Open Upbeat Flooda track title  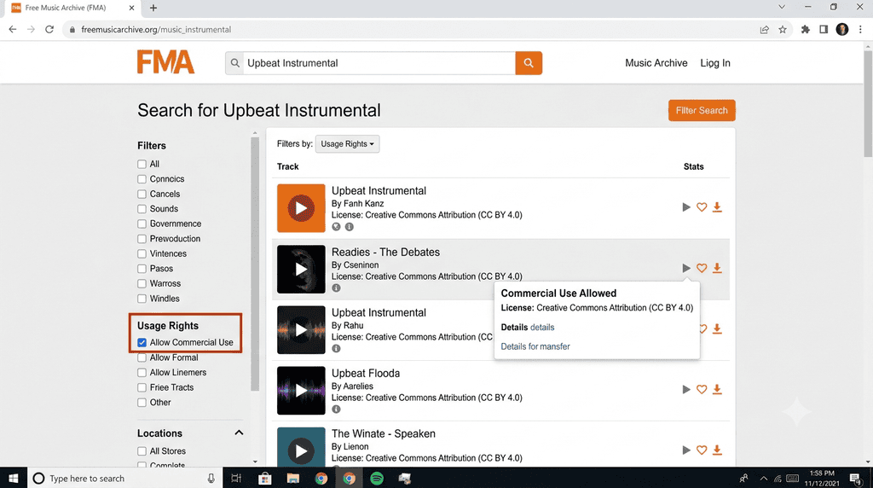point(365,373)
